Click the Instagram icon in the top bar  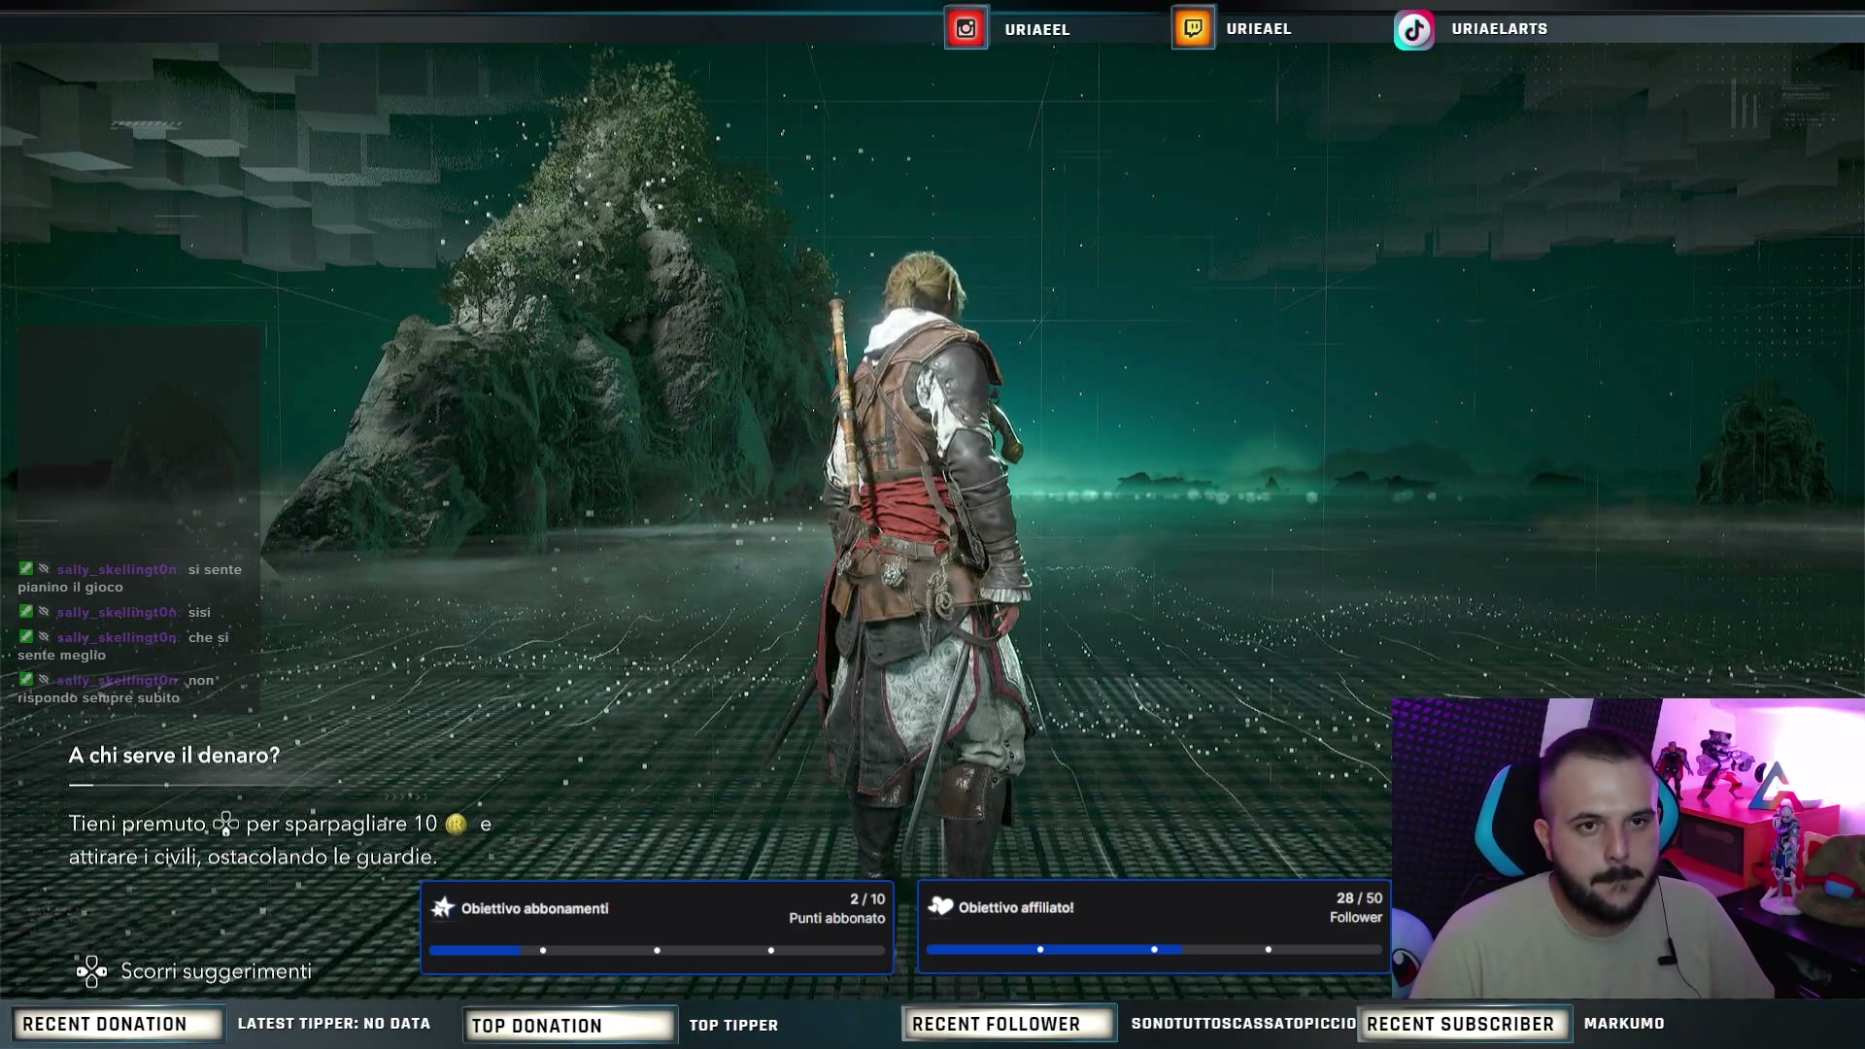click(x=966, y=28)
